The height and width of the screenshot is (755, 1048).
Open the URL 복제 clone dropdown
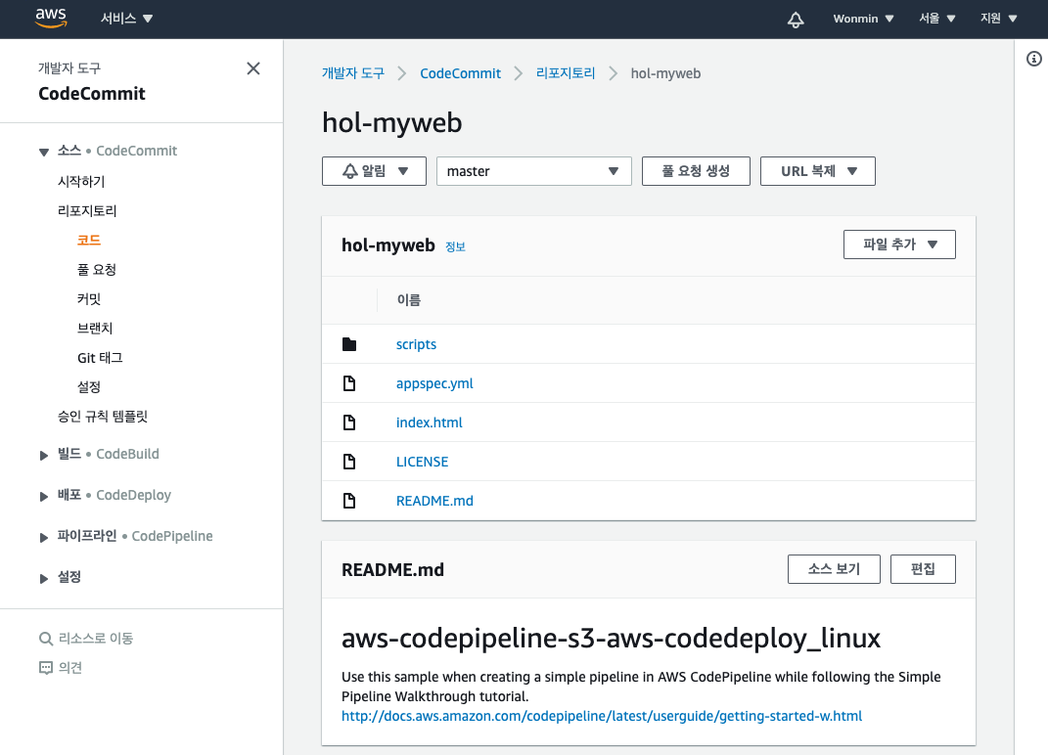(x=818, y=171)
